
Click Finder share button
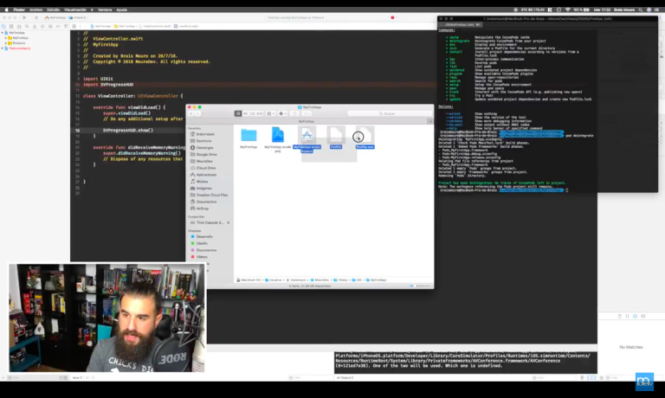294,113
